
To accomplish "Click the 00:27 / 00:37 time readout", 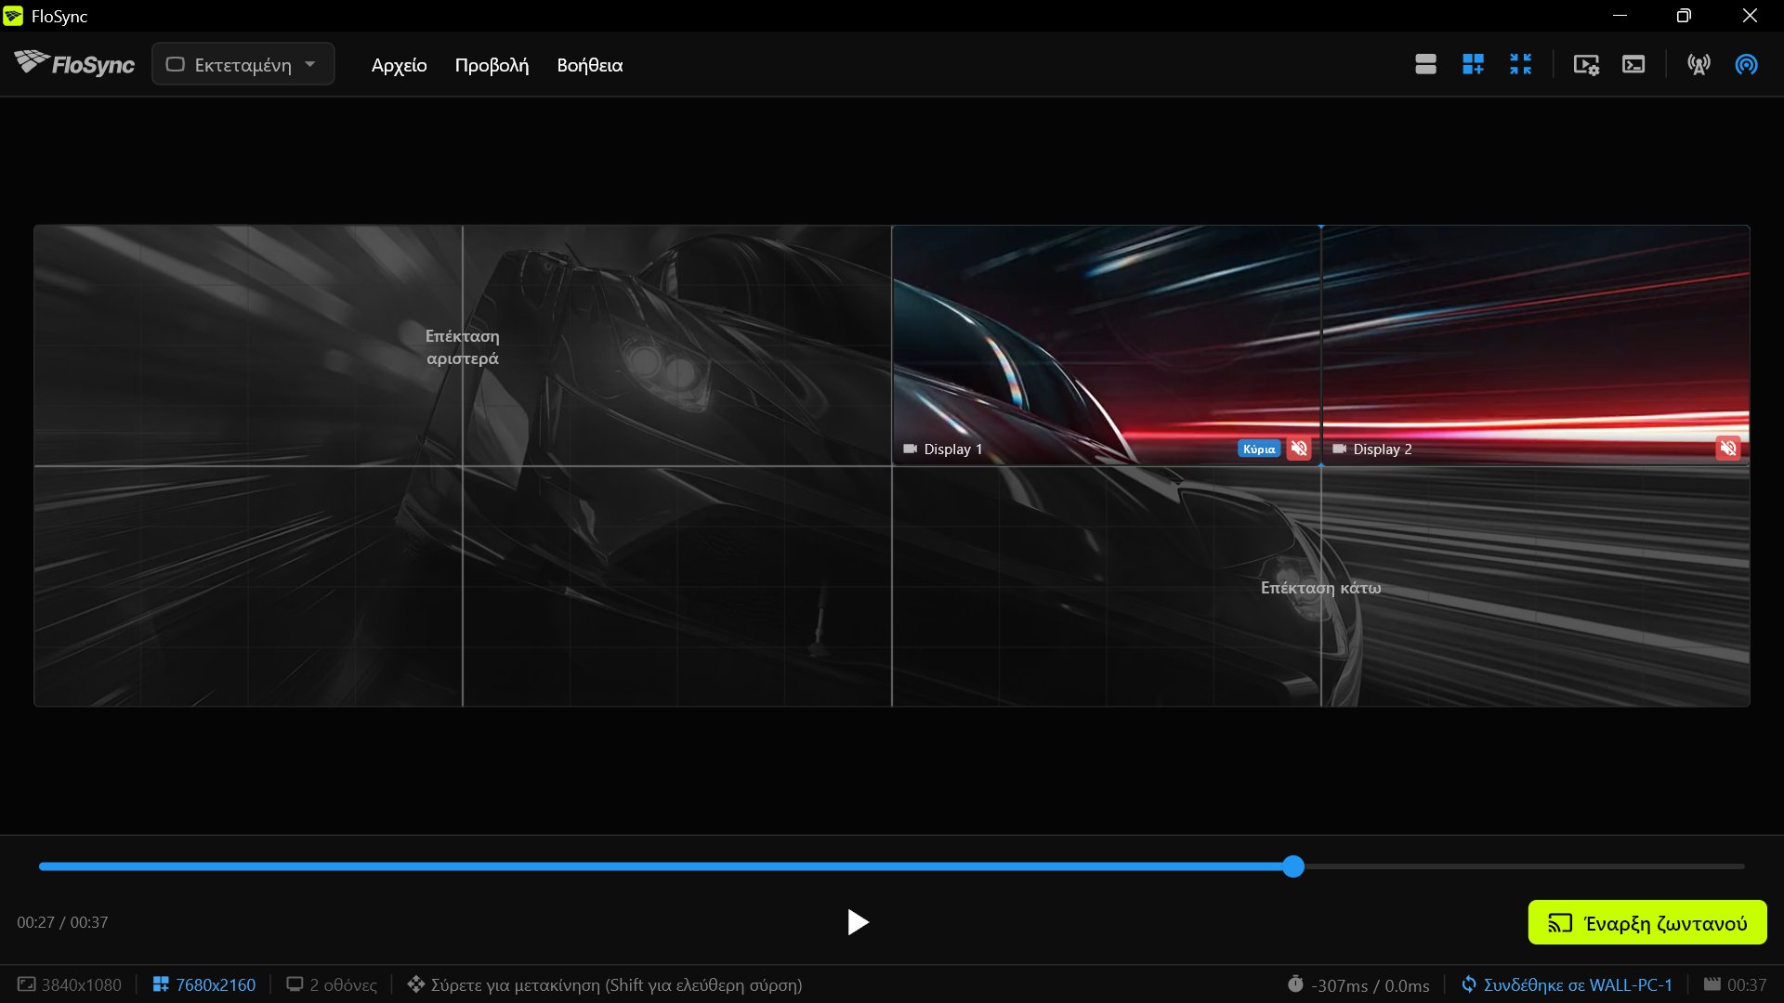I will click(62, 922).
